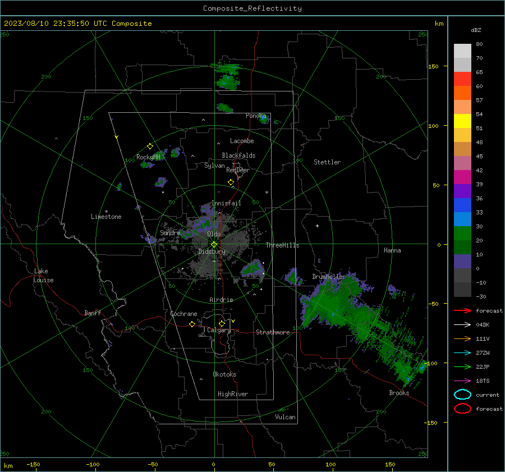Click the Sundre label
Screen dimensions: 505x472
coord(170,233)
